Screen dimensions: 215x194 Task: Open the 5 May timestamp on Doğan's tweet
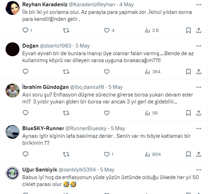(x=83, y=46)
